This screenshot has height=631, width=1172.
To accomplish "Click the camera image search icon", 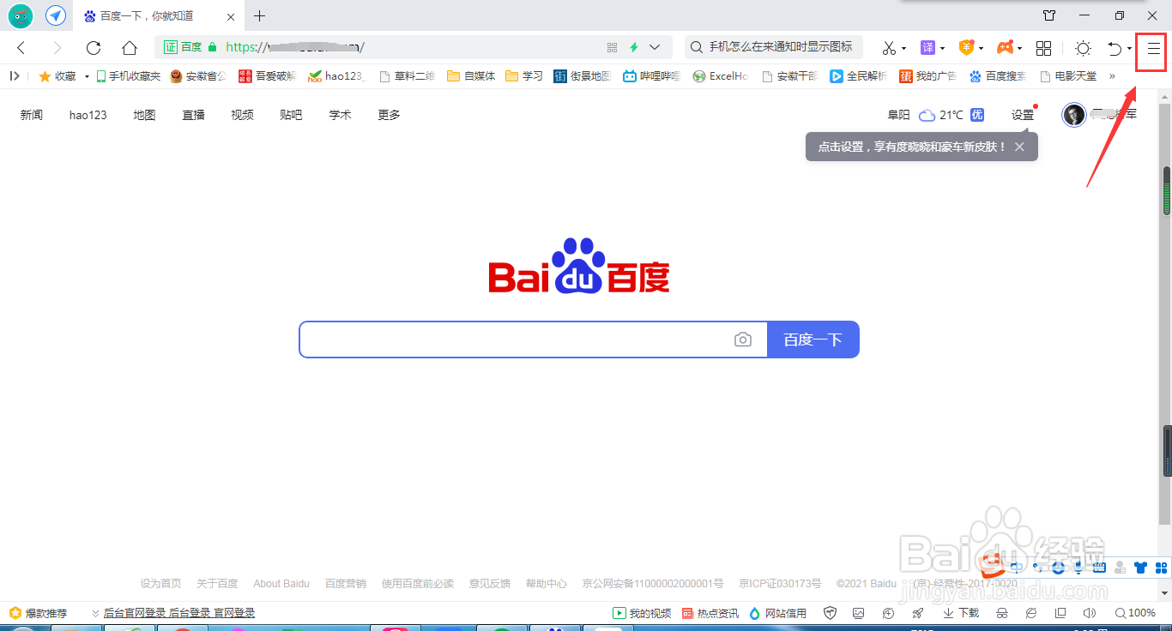I will coord(743,340).
